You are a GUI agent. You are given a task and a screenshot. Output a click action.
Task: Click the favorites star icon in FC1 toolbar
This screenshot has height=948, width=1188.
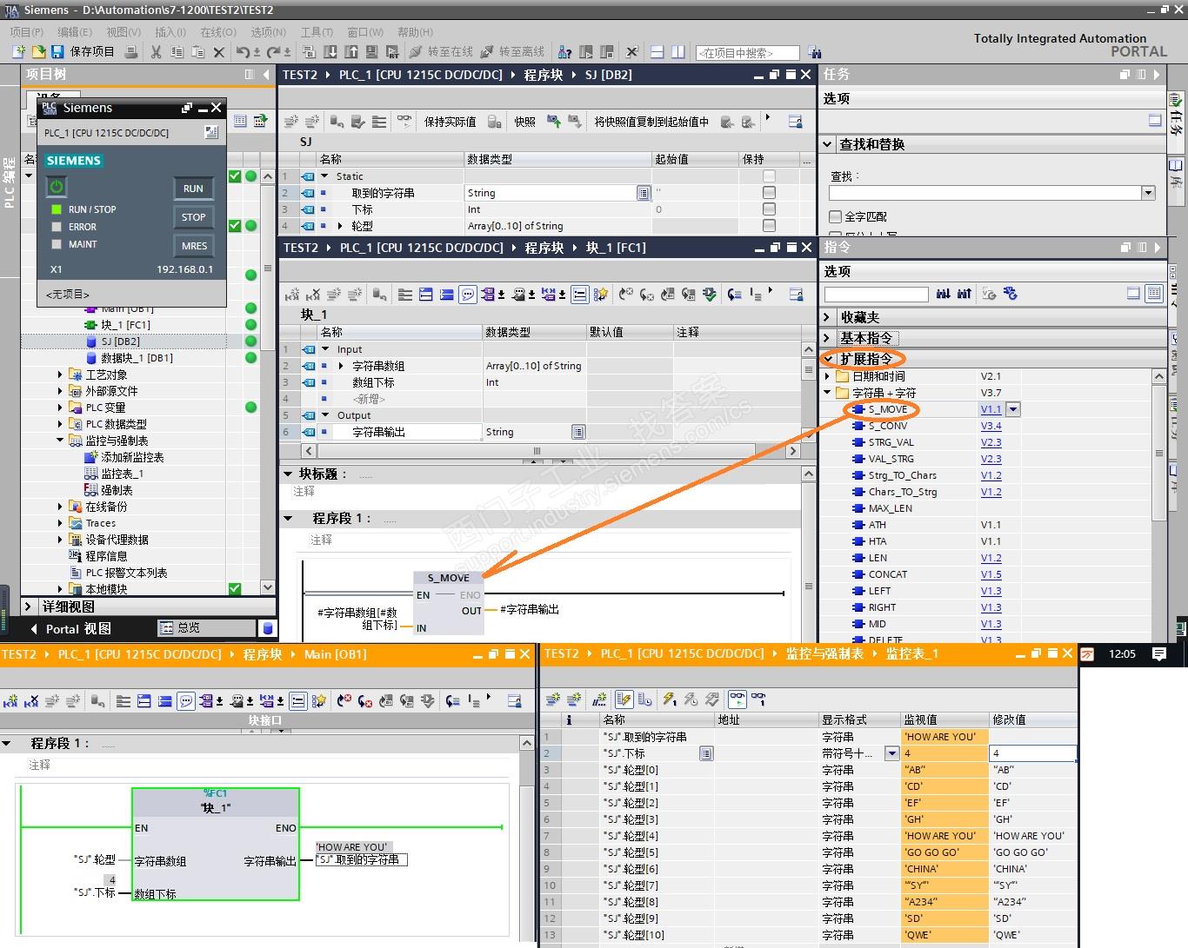(601, 295)
